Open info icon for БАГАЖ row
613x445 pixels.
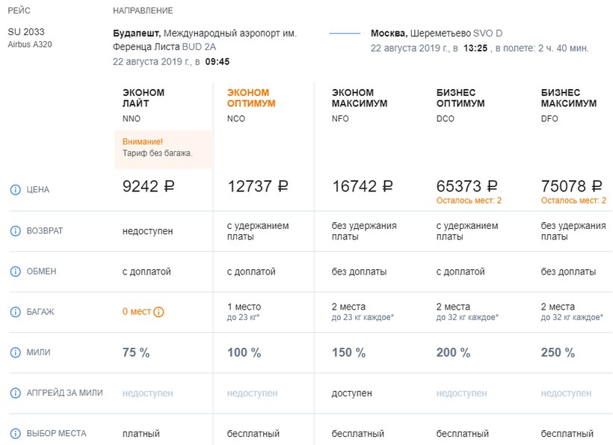click(15, 312)
